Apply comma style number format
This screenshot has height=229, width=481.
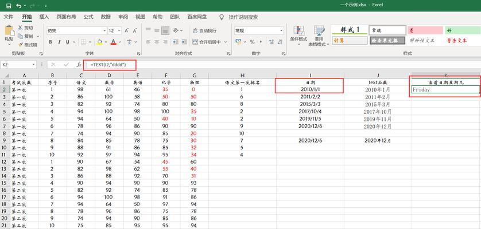pyautogui.click(x=261, y=42)
